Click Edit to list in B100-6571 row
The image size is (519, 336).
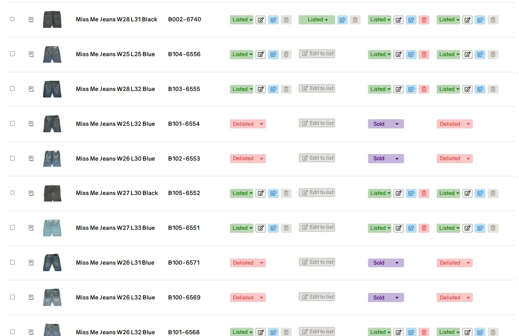click(317, 262)
